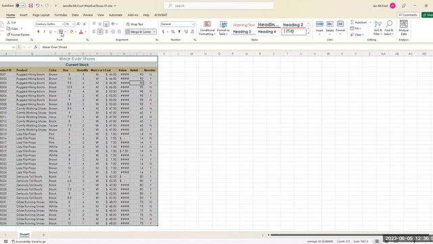Open Conditional Formatting menu
This screenshot has width=433, height=244.
[207, 28]
